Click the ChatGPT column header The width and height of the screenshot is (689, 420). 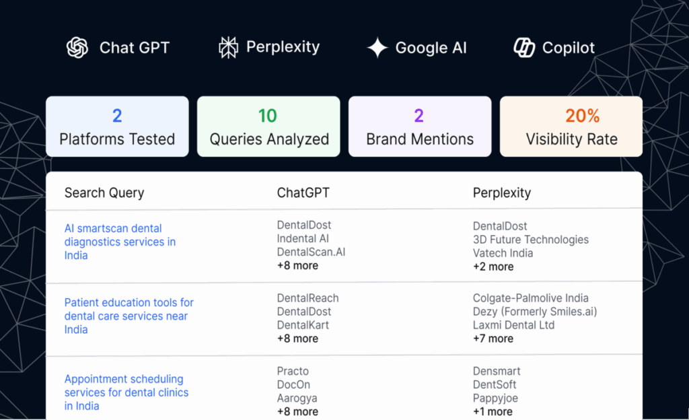[x=303, y=193]
